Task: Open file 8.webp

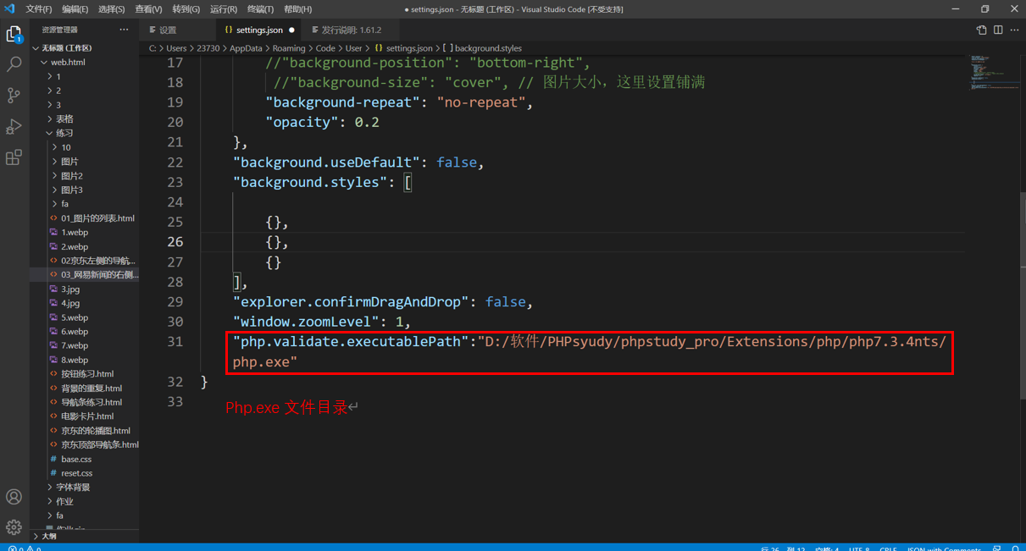Action: [x=84, y=360]
